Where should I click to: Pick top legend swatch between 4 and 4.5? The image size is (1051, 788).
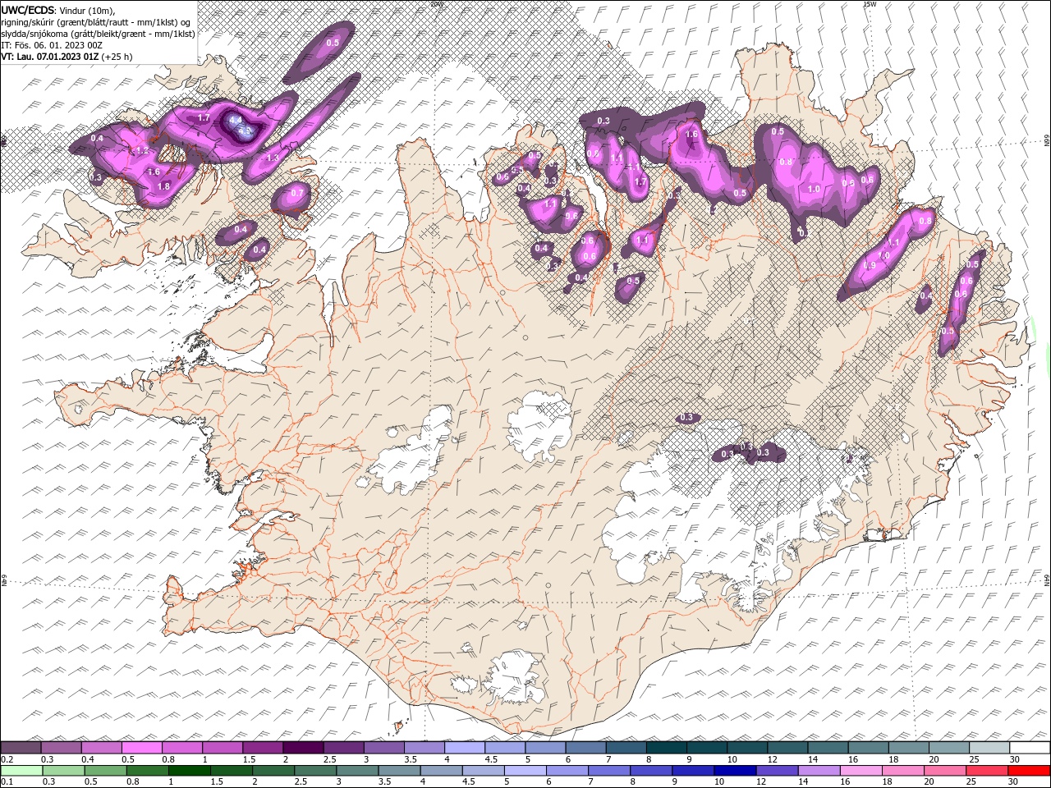tap(465, 748)
